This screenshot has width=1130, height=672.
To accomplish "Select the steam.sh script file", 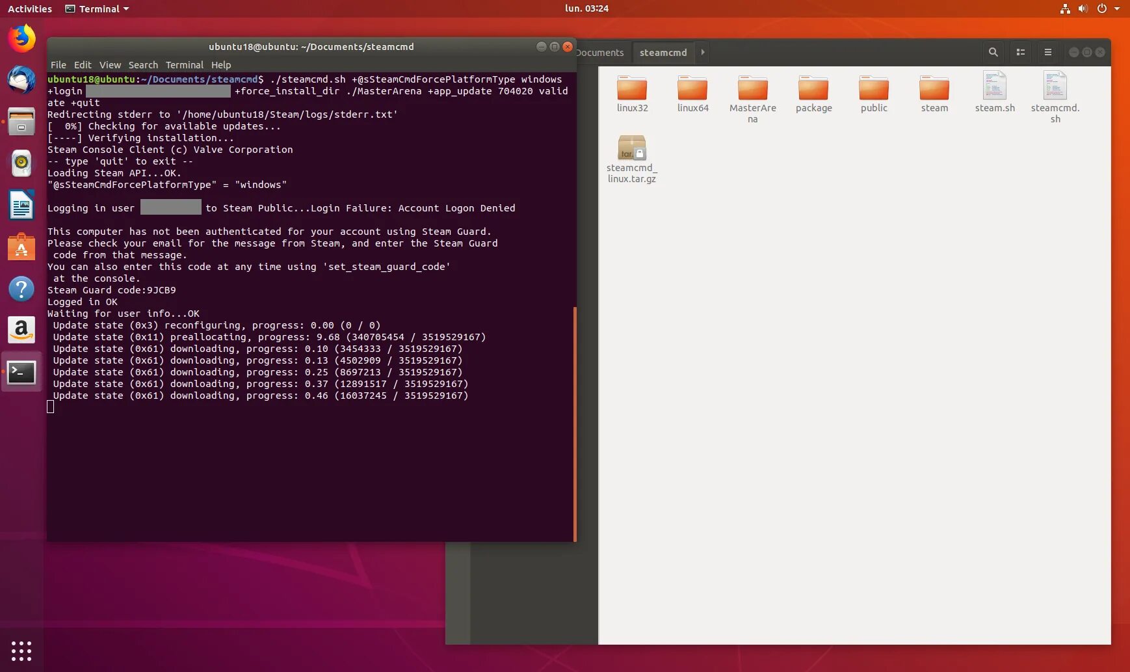I will click(x=995, y=92).
